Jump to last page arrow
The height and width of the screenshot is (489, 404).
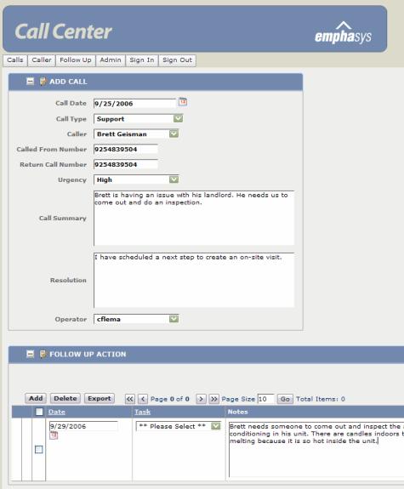pyautogui.click(x=214, y=399)
